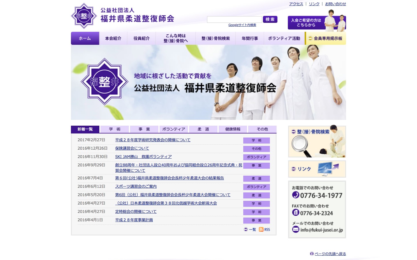Screen dimensions: 417x260
Task: Open 定時総会の開催について article
Action: click(136, 211)
